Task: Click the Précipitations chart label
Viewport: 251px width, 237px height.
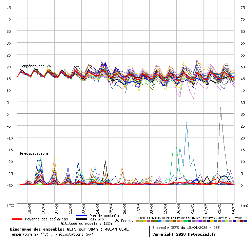Action: [34, 153]
